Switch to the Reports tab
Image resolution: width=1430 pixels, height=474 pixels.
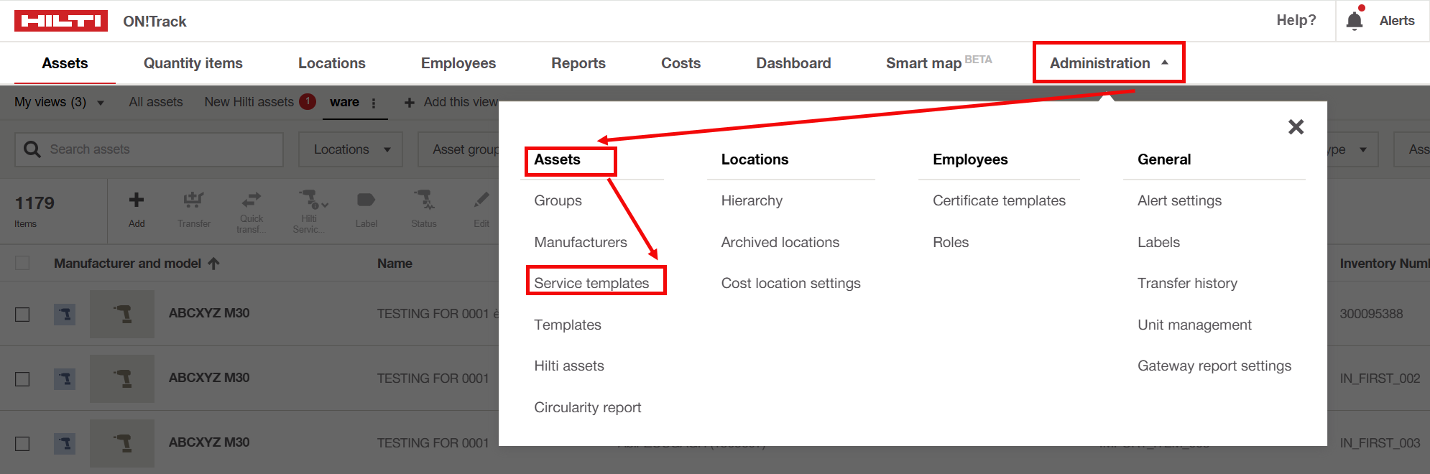click(x=578, y=63)
